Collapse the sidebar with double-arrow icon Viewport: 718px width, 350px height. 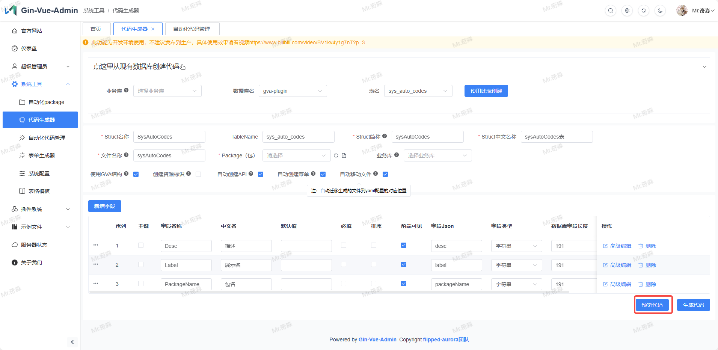pyautogui.click(x=72, y=342)
